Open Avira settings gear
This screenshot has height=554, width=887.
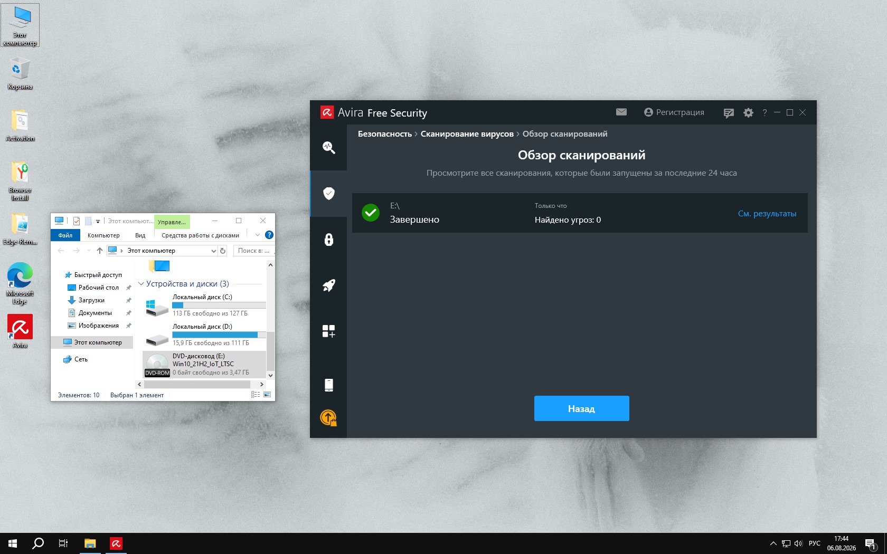[748, 112]
